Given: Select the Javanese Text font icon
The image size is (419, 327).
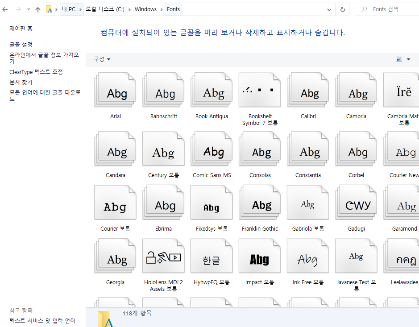Looking at the screenshot, I should click(x=356, y=256).
